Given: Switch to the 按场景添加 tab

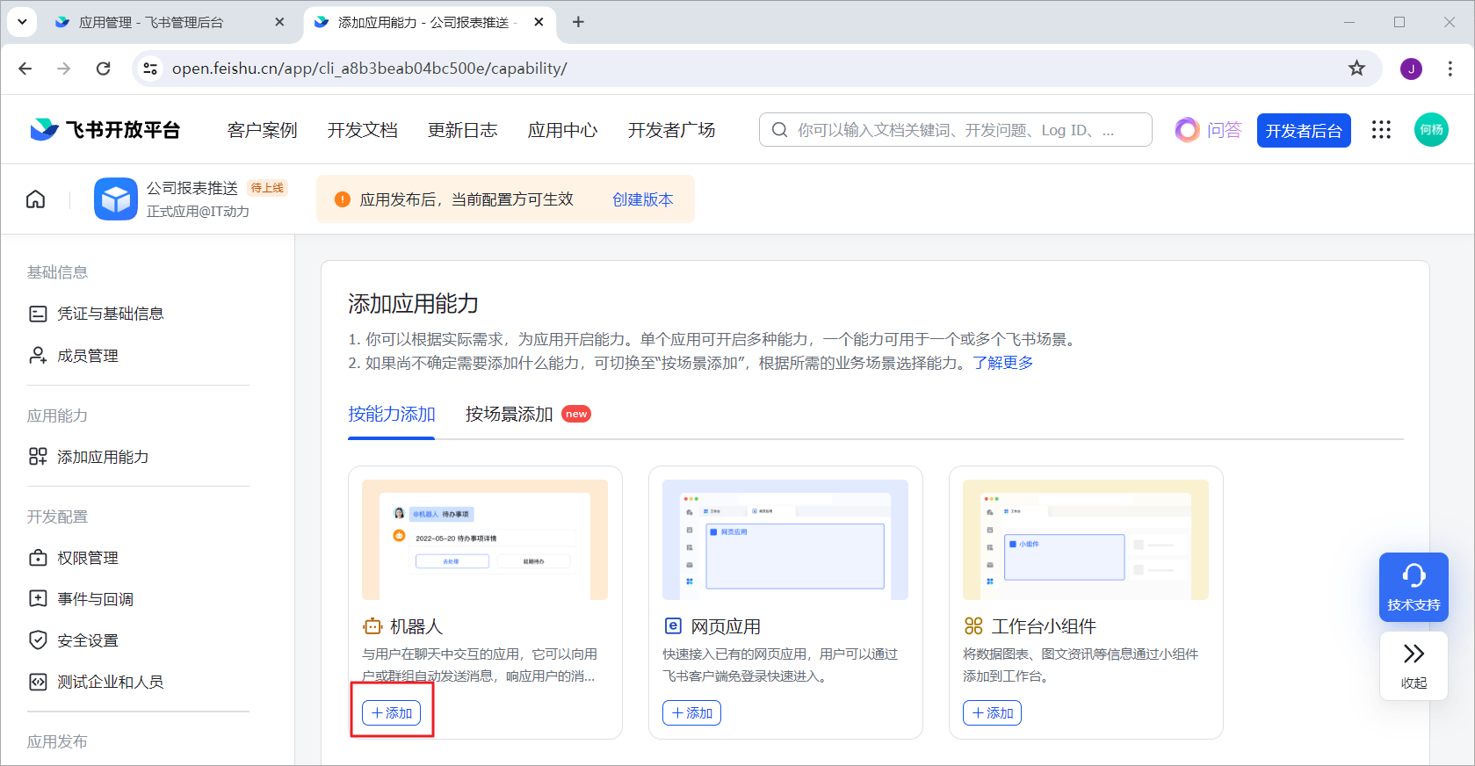Looking at the screenshot, I should [510, 414].
